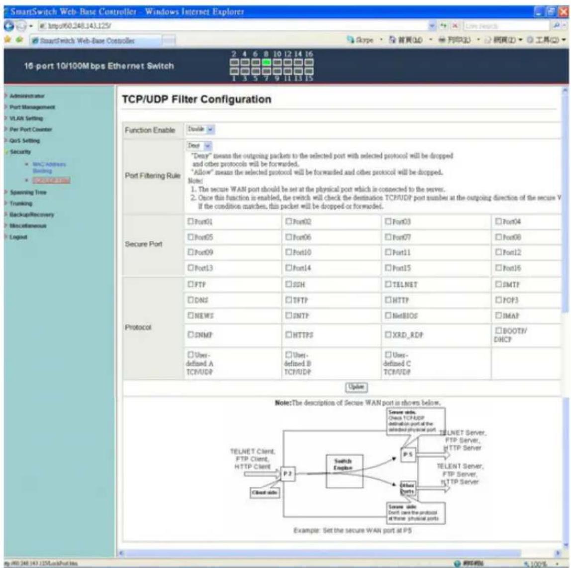Enable the FTP protocol checkbox

tap(190, 284)
